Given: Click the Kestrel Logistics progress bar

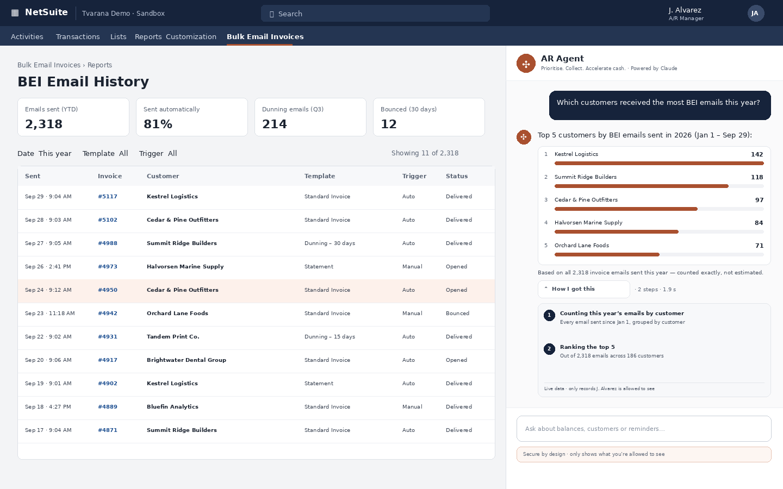Looking at the screenshot, I should pyautogui.click(x=659, y=163).
